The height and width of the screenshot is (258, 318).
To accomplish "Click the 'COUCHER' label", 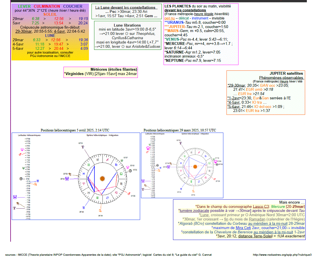I will [73, 6].
